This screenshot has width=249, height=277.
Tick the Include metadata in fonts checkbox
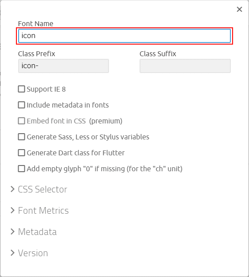pyautogui.click(x=21, y=105)
